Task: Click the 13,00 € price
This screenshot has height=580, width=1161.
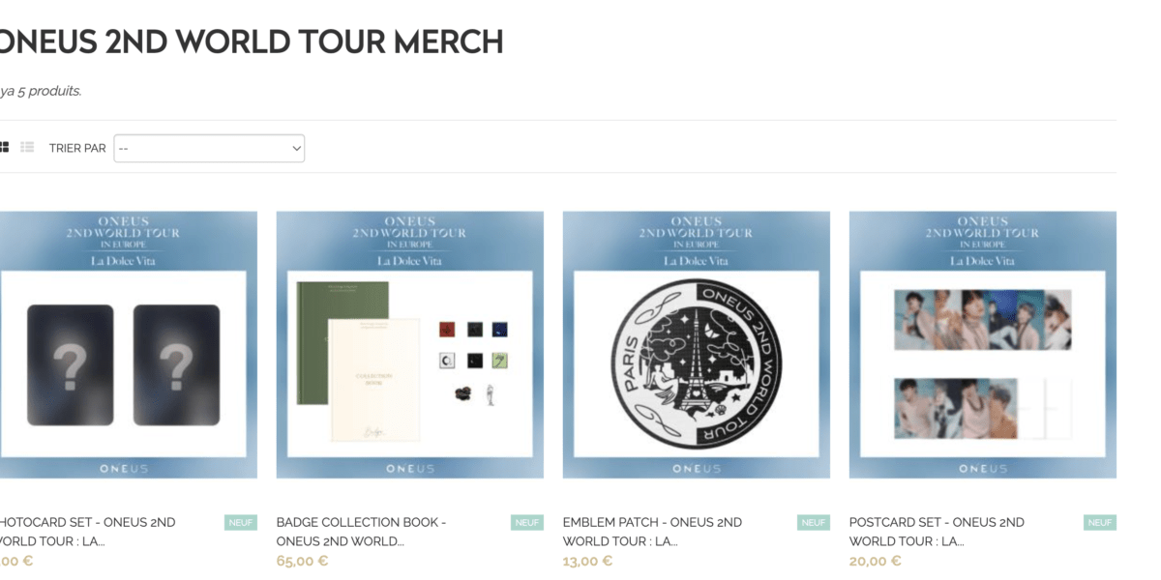Action: pyautogui.click(x=587, y=561)
